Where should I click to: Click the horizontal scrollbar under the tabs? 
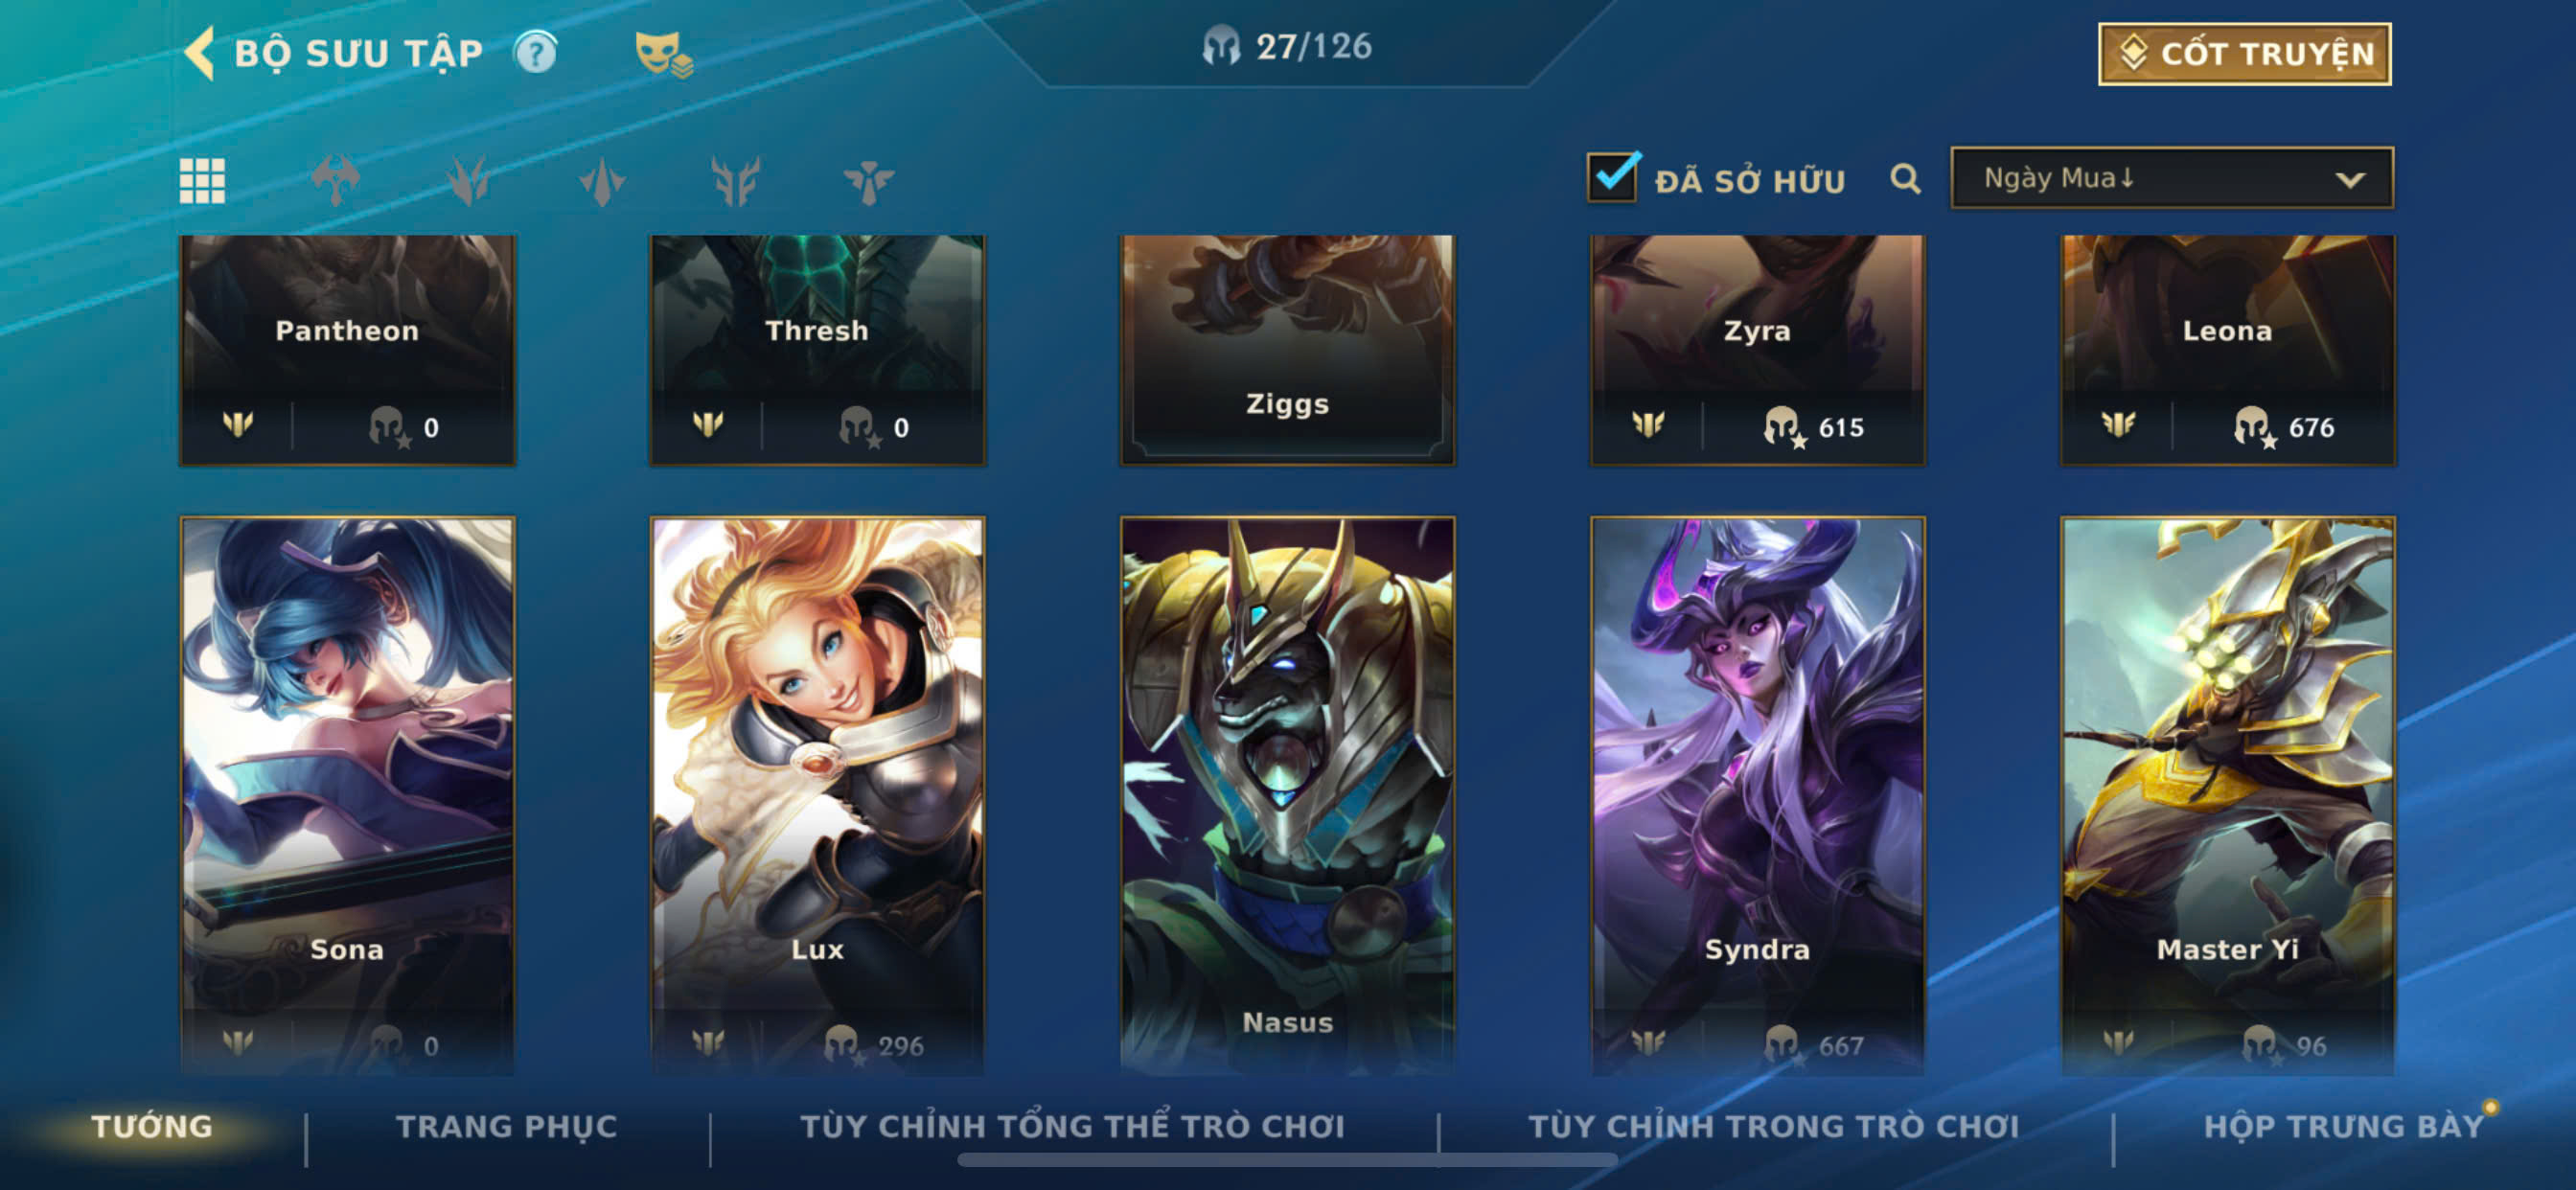click(x=1288, y=1160)
